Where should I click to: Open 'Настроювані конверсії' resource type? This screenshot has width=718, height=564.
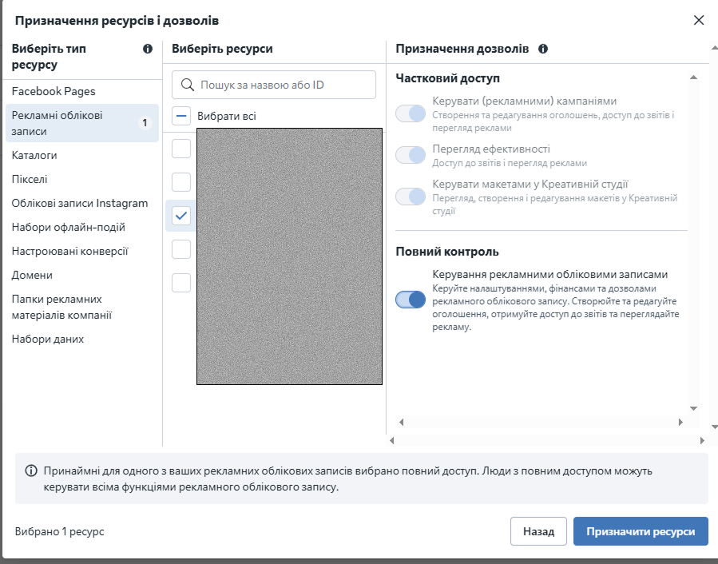tap(70, 251)
